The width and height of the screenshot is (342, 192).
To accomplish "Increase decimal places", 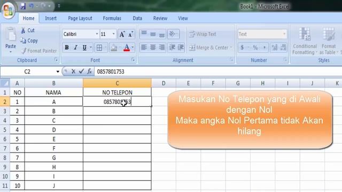I will click(274, 47).
